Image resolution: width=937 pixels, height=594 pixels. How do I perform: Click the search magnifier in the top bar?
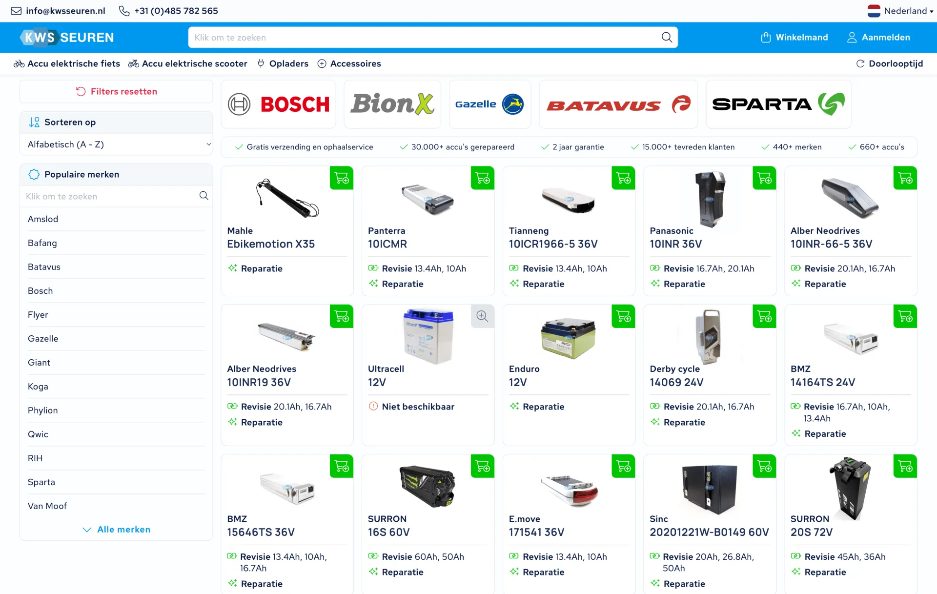(x=667, y=37)
